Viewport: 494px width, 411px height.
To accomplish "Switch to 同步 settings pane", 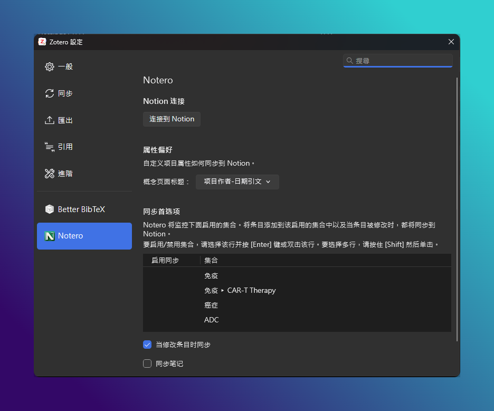I will [84, 93].
